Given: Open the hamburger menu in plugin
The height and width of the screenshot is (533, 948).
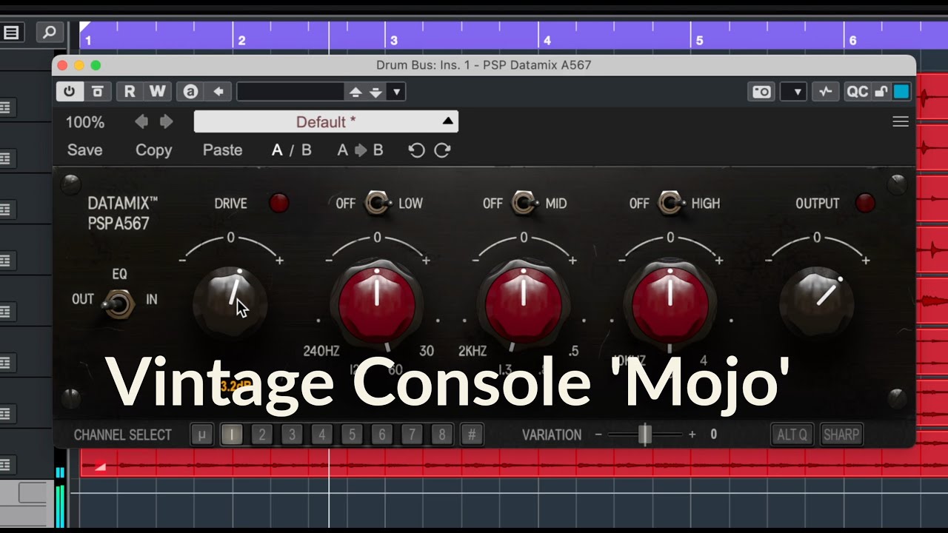Looking at the screenshot, I should pos(901,122).
